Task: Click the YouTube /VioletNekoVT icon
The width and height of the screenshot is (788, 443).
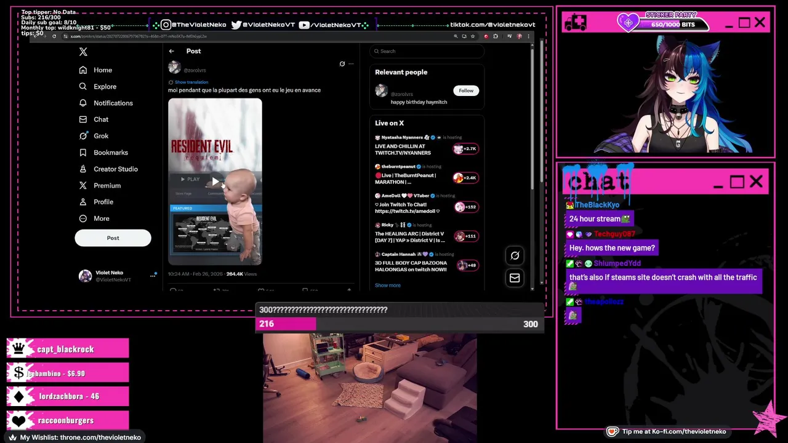Action: pyautogui.click(x=304, y=25)
